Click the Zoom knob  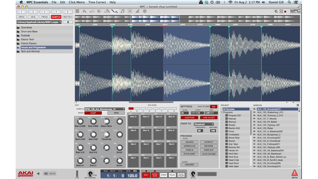[119, 161]
